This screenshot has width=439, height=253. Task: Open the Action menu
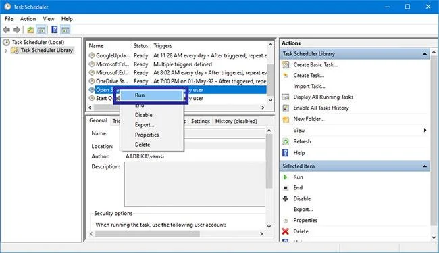pyautogui.click(x=28, y=19)
